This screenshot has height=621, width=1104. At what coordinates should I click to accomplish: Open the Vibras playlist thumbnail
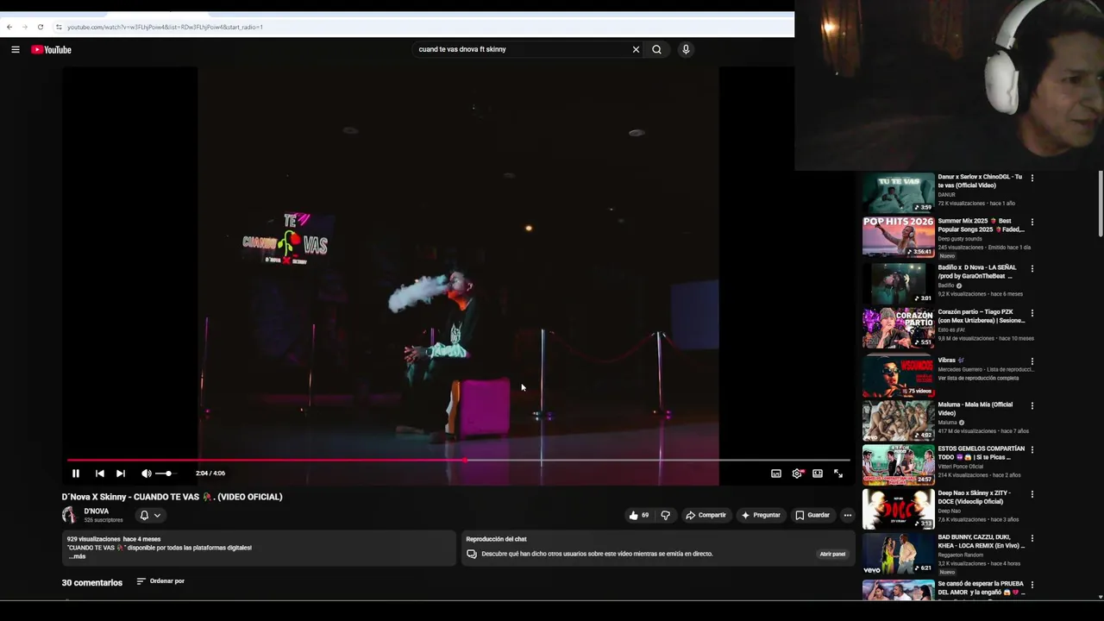(898, 376)
